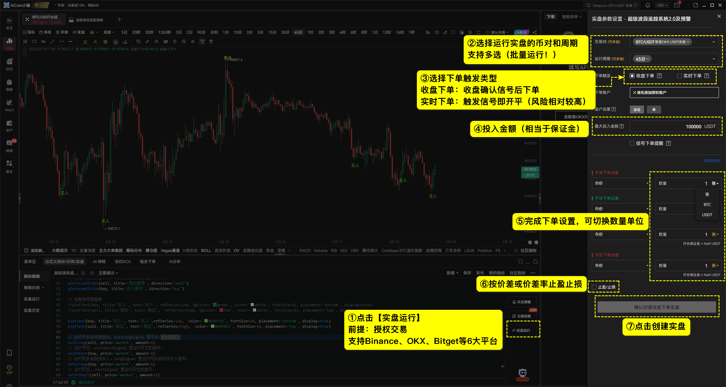Viewport: 726px width, 387px height.
Task: Select the 全仓 cross margin toggle
Action: click(637, 110)
